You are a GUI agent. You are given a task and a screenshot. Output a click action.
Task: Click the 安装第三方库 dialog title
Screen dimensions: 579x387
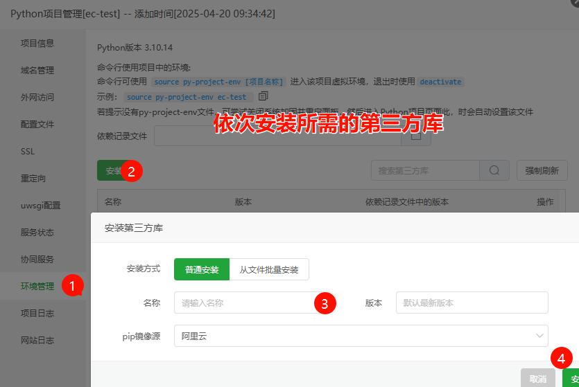click(134, 228)
